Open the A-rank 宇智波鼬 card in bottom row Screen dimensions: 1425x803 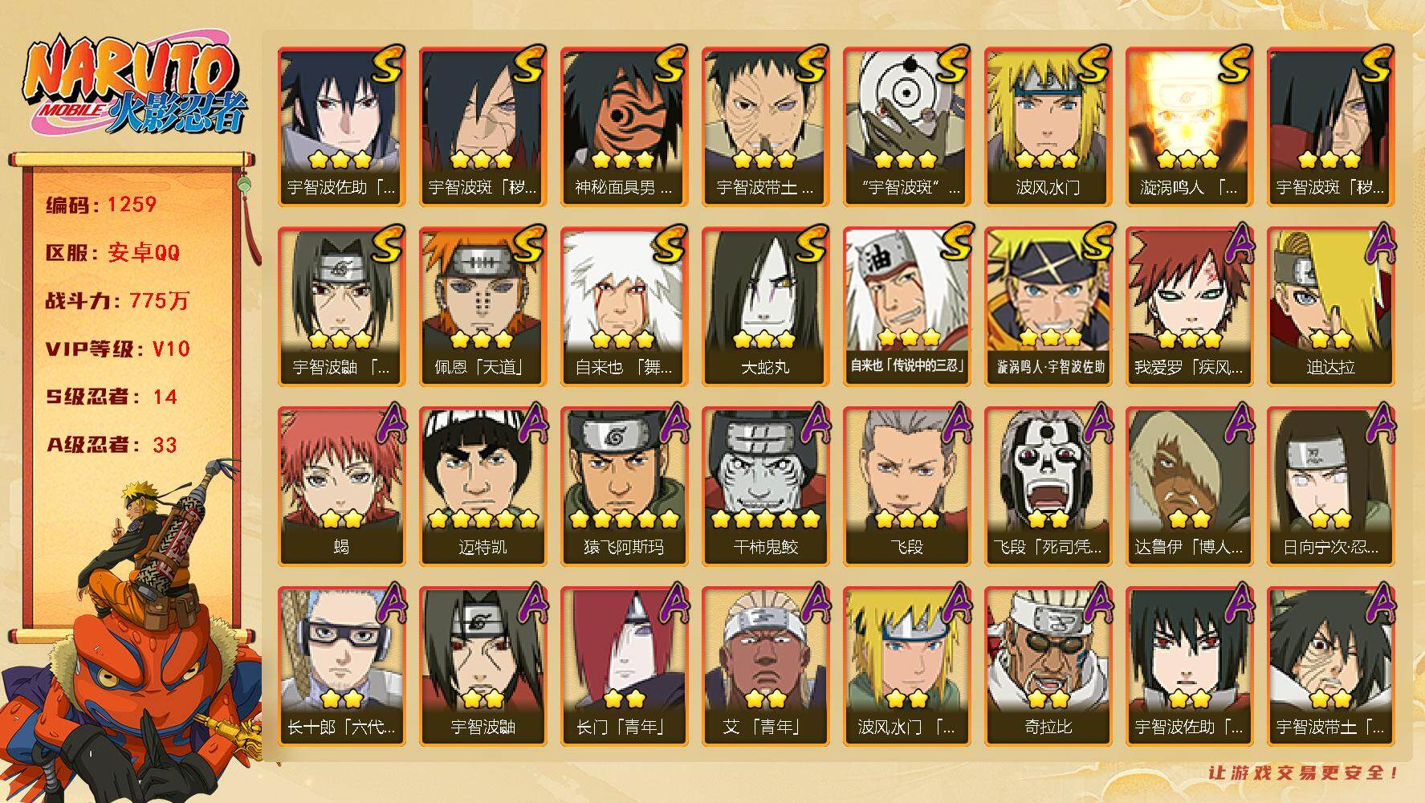coord(482,666)
